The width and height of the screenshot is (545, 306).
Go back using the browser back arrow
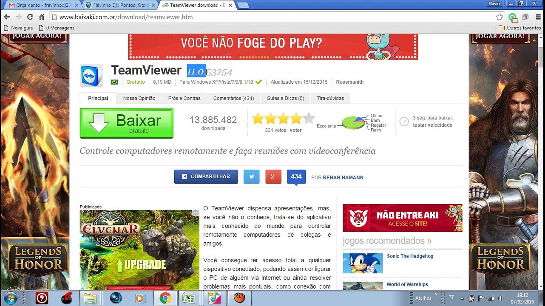(7, 17)
